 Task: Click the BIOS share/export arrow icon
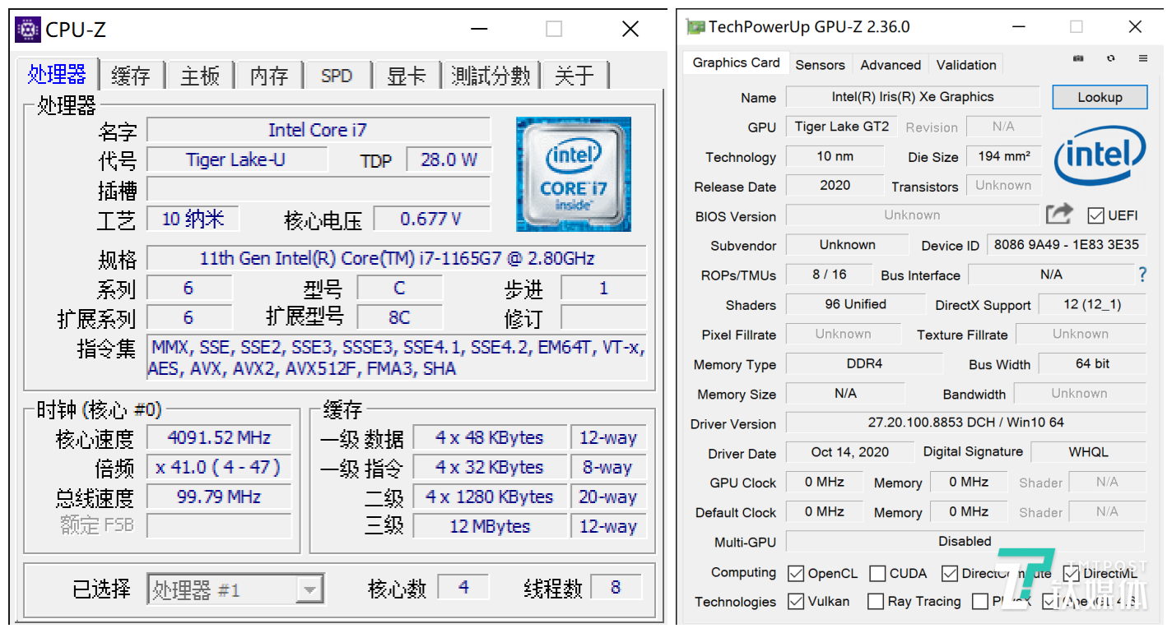point(1059,215)
